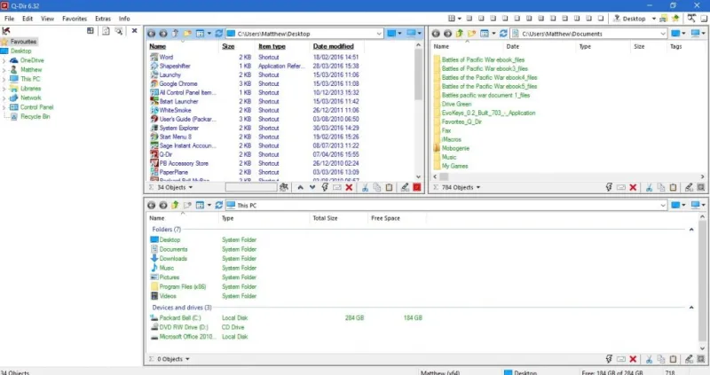This screenshot has height=375, width=710.
Task: Expand the Libraries tree node
Action: pos(4,89)
